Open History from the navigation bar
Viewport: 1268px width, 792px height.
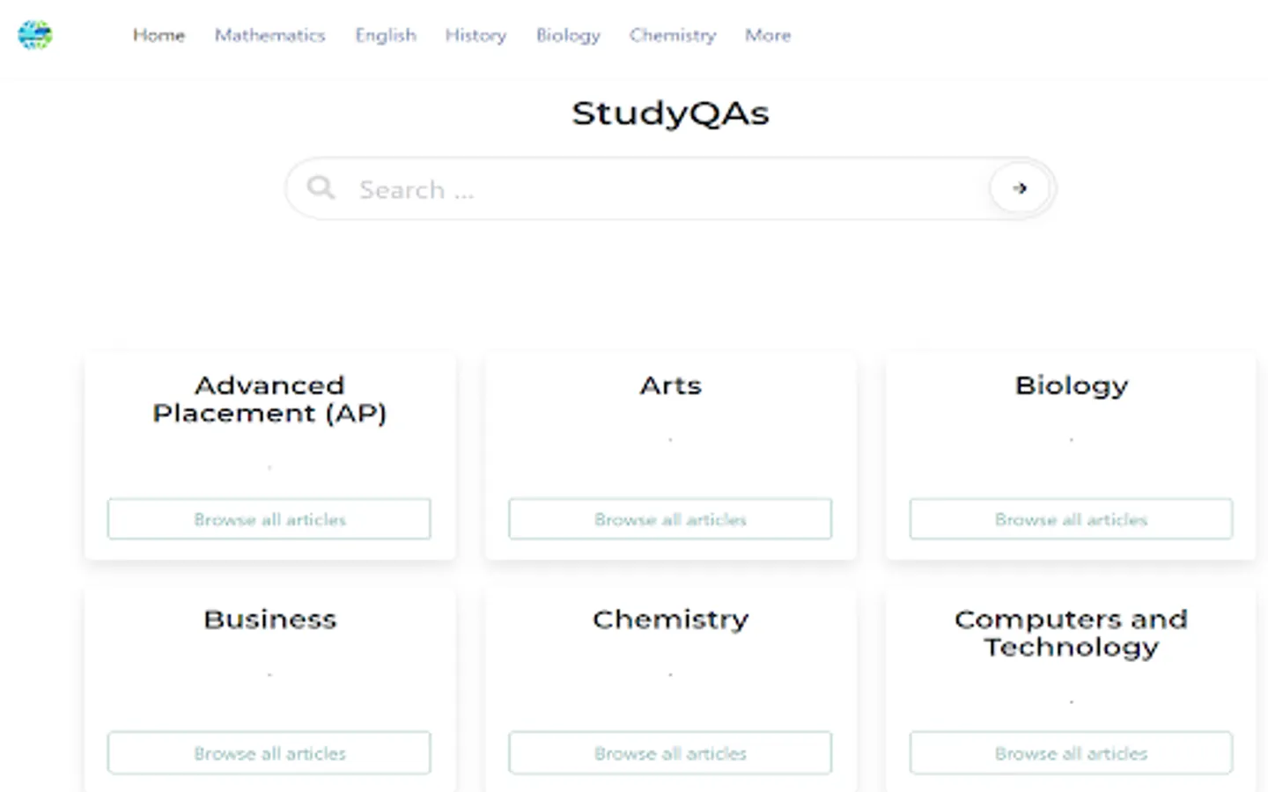coord(475,35)
